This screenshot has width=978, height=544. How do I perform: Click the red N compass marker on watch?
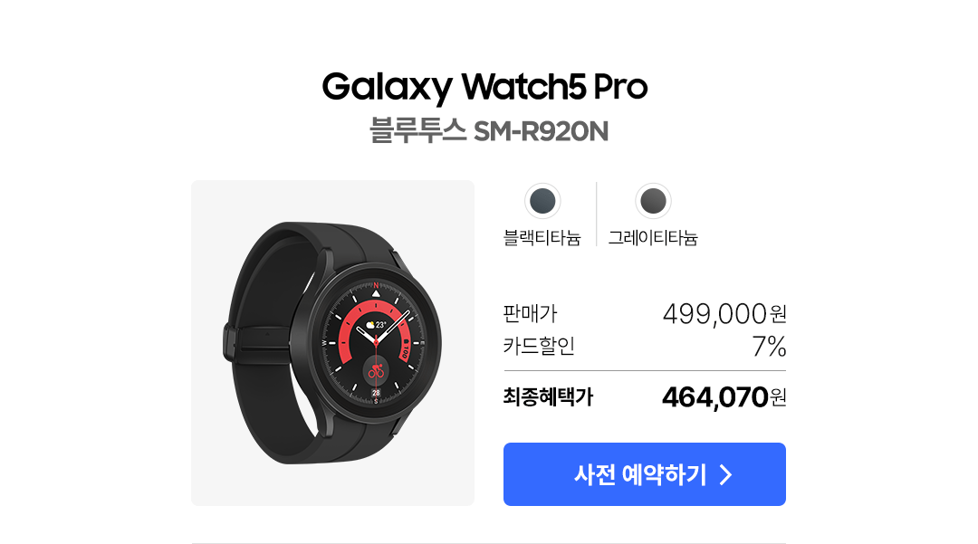tap(376, 285)
